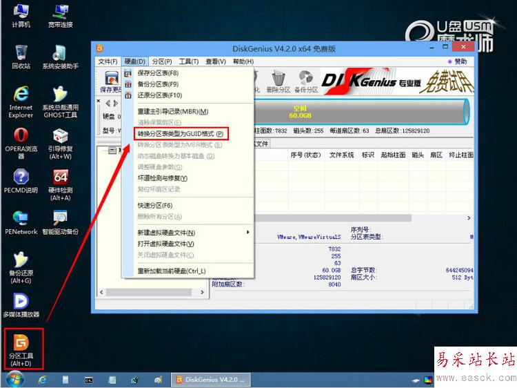Launch 智能驱动备份 desktop icon
Viewport: 517px width, 388px height.
(x=61, y=222)
